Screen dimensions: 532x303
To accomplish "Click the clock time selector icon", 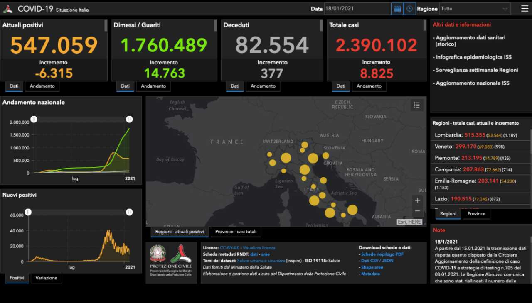I will (x=410, y=9).
